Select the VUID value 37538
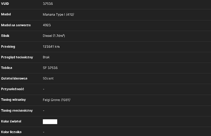 click(48, 4)
